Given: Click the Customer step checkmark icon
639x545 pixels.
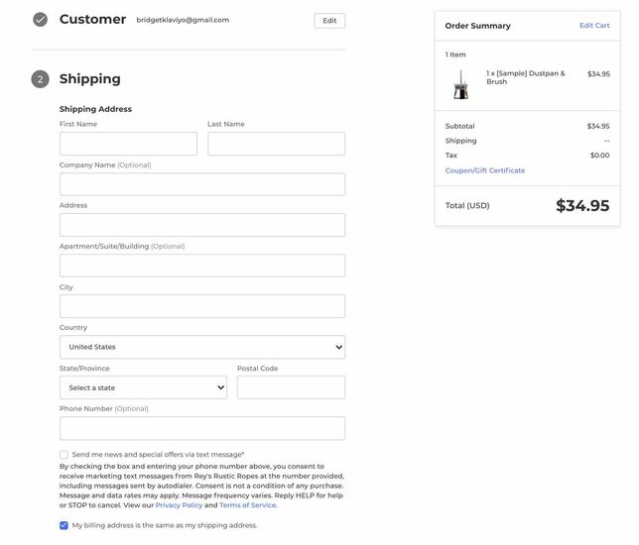Looking at the screenshot, I should tap(40, 19).
